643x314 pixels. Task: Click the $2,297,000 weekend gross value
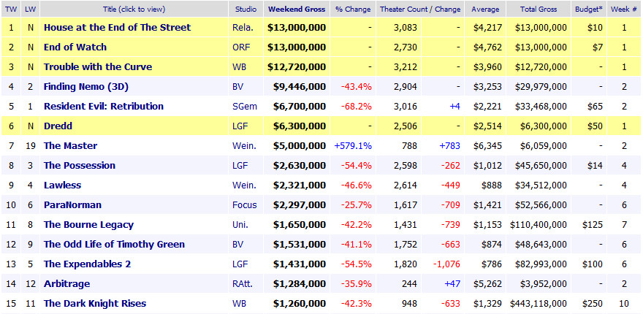tap(300, 204)
